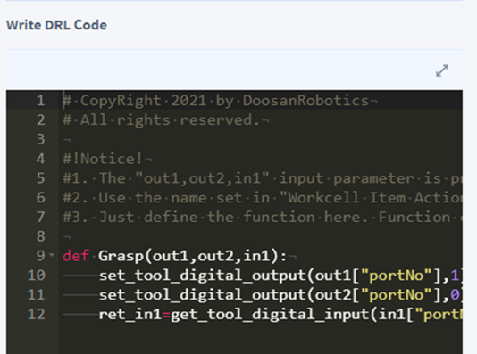Click set_tool_digital_output call on line 10
This screenshot has height=354, width=477.
click(202, 276)
